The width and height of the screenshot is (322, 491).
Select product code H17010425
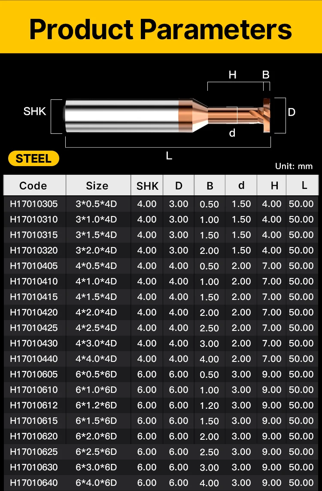[33, 327]
